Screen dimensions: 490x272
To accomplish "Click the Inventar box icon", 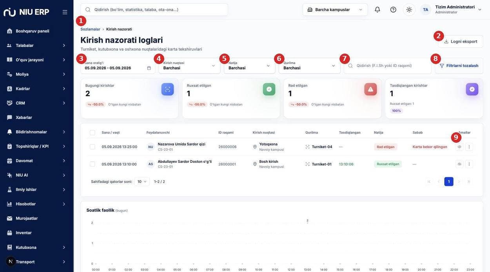I will pos(9,233).
